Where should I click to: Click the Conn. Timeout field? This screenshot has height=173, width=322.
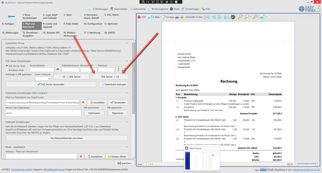[43, 79]
